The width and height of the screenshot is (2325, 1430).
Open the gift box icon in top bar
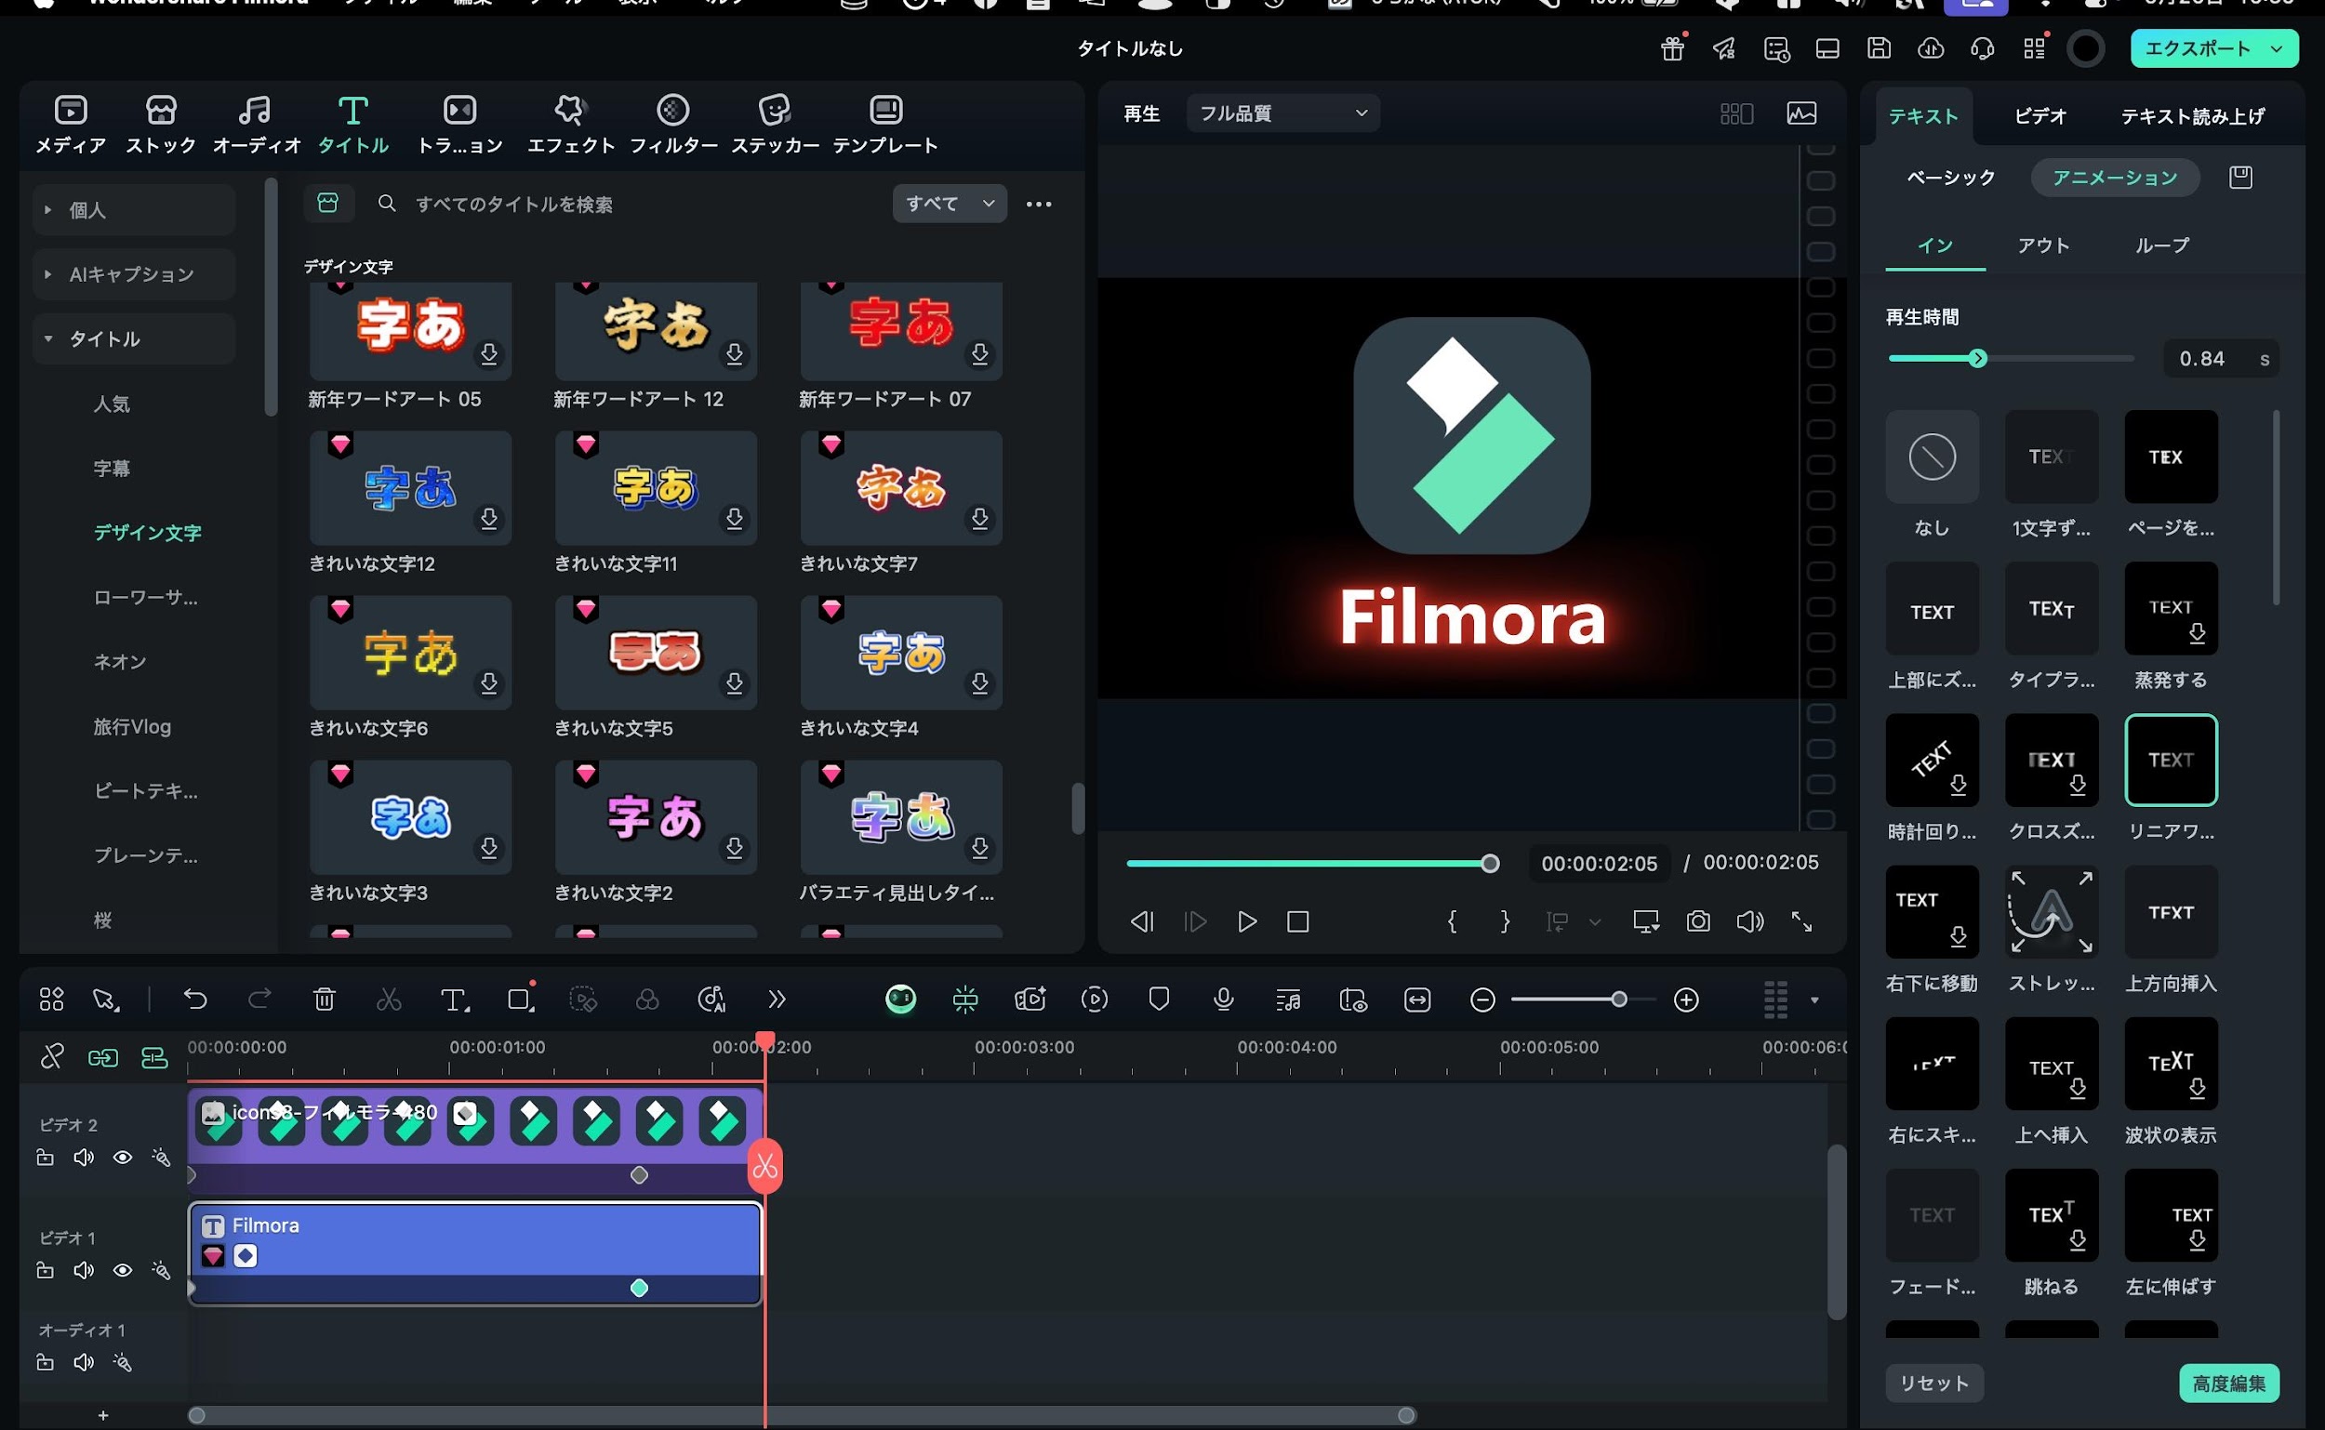click(x=1672, y=48)
